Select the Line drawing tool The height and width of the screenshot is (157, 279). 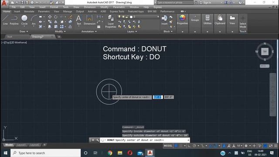(x=5, y=20)
